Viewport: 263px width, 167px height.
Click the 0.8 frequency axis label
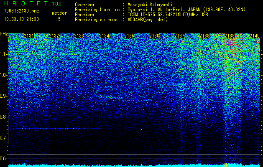point(3,117)
